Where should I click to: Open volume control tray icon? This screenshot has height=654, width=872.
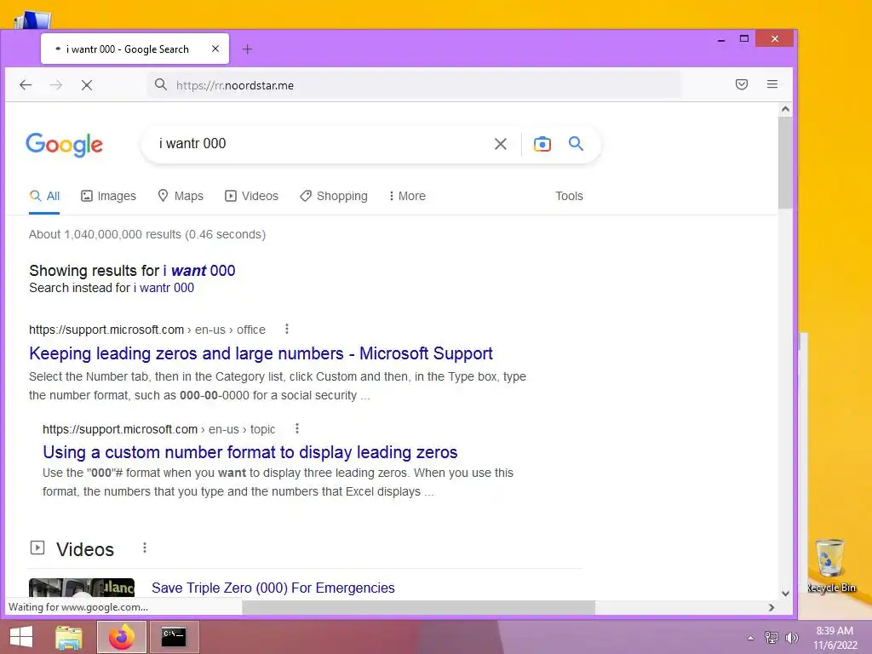pos(791,637)
